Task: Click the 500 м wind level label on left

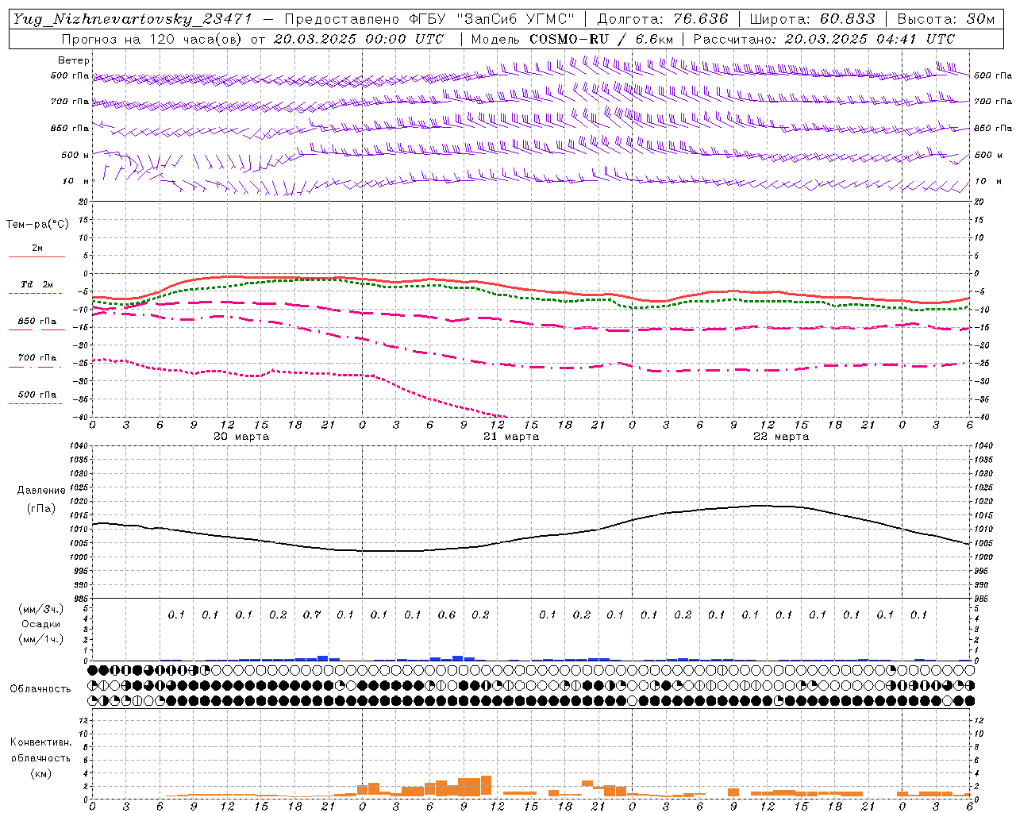Action: tap(75, 155)
